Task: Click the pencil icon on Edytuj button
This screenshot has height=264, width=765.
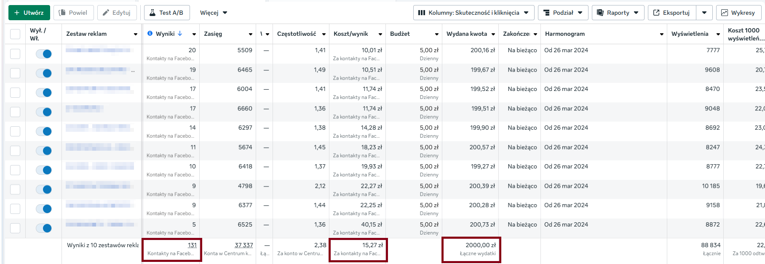Action: pos(106,13)
